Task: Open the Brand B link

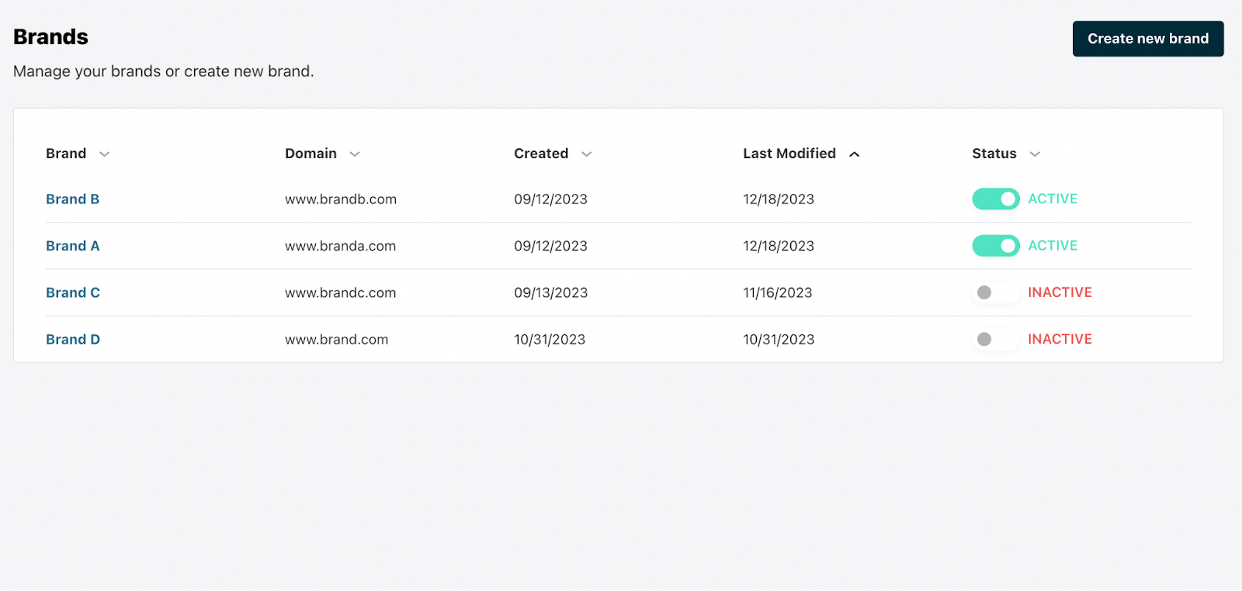Action: (73, 199)
